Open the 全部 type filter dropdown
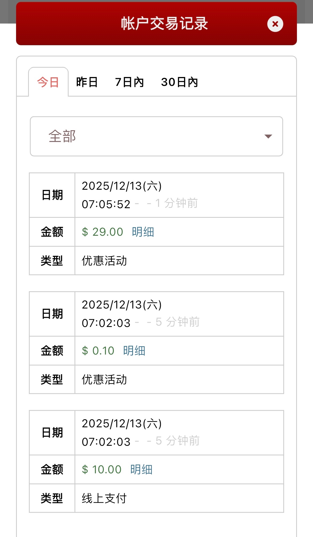 point(156,136)
